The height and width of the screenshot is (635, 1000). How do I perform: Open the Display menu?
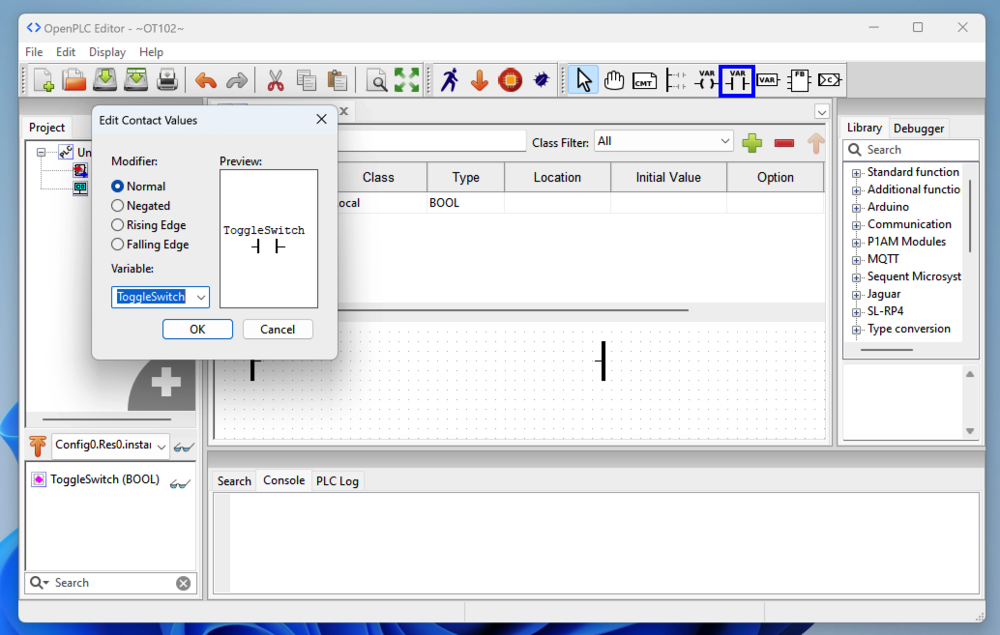click(x=107, y=52)
